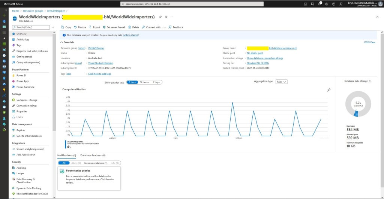Open the Aggregation type dropdown
Viewport: 384px width, 199px height.
point(281,81)
